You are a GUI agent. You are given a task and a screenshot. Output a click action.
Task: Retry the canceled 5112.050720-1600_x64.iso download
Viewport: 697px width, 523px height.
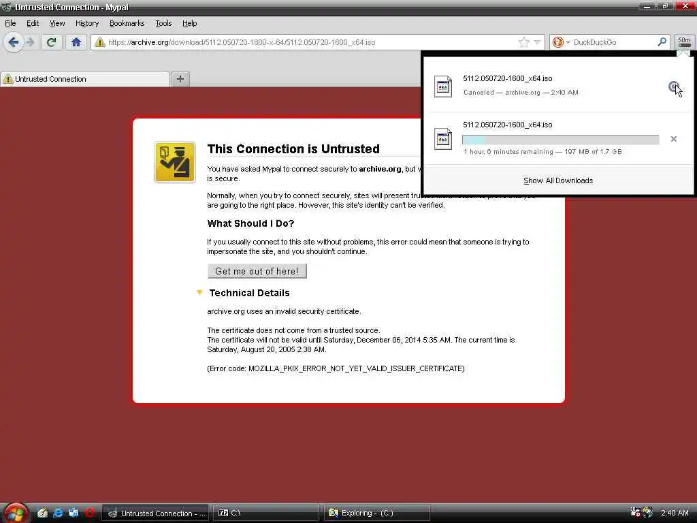point(673,86)
